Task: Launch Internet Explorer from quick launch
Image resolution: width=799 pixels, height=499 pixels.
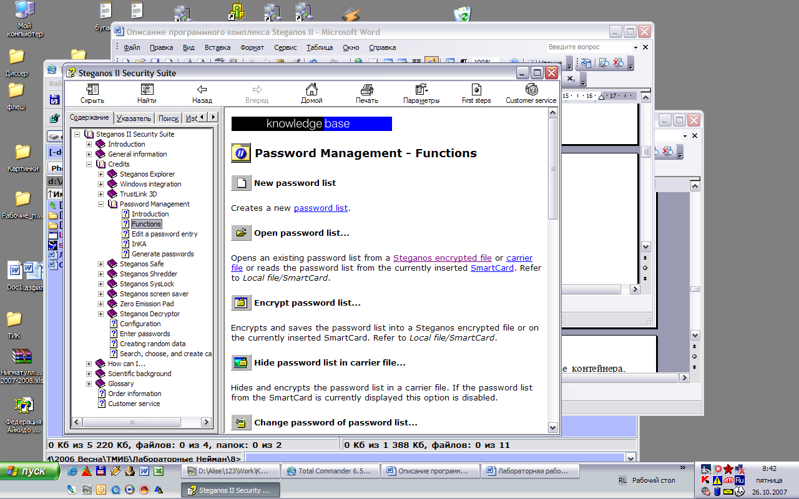Action: (x=72, y=472)
